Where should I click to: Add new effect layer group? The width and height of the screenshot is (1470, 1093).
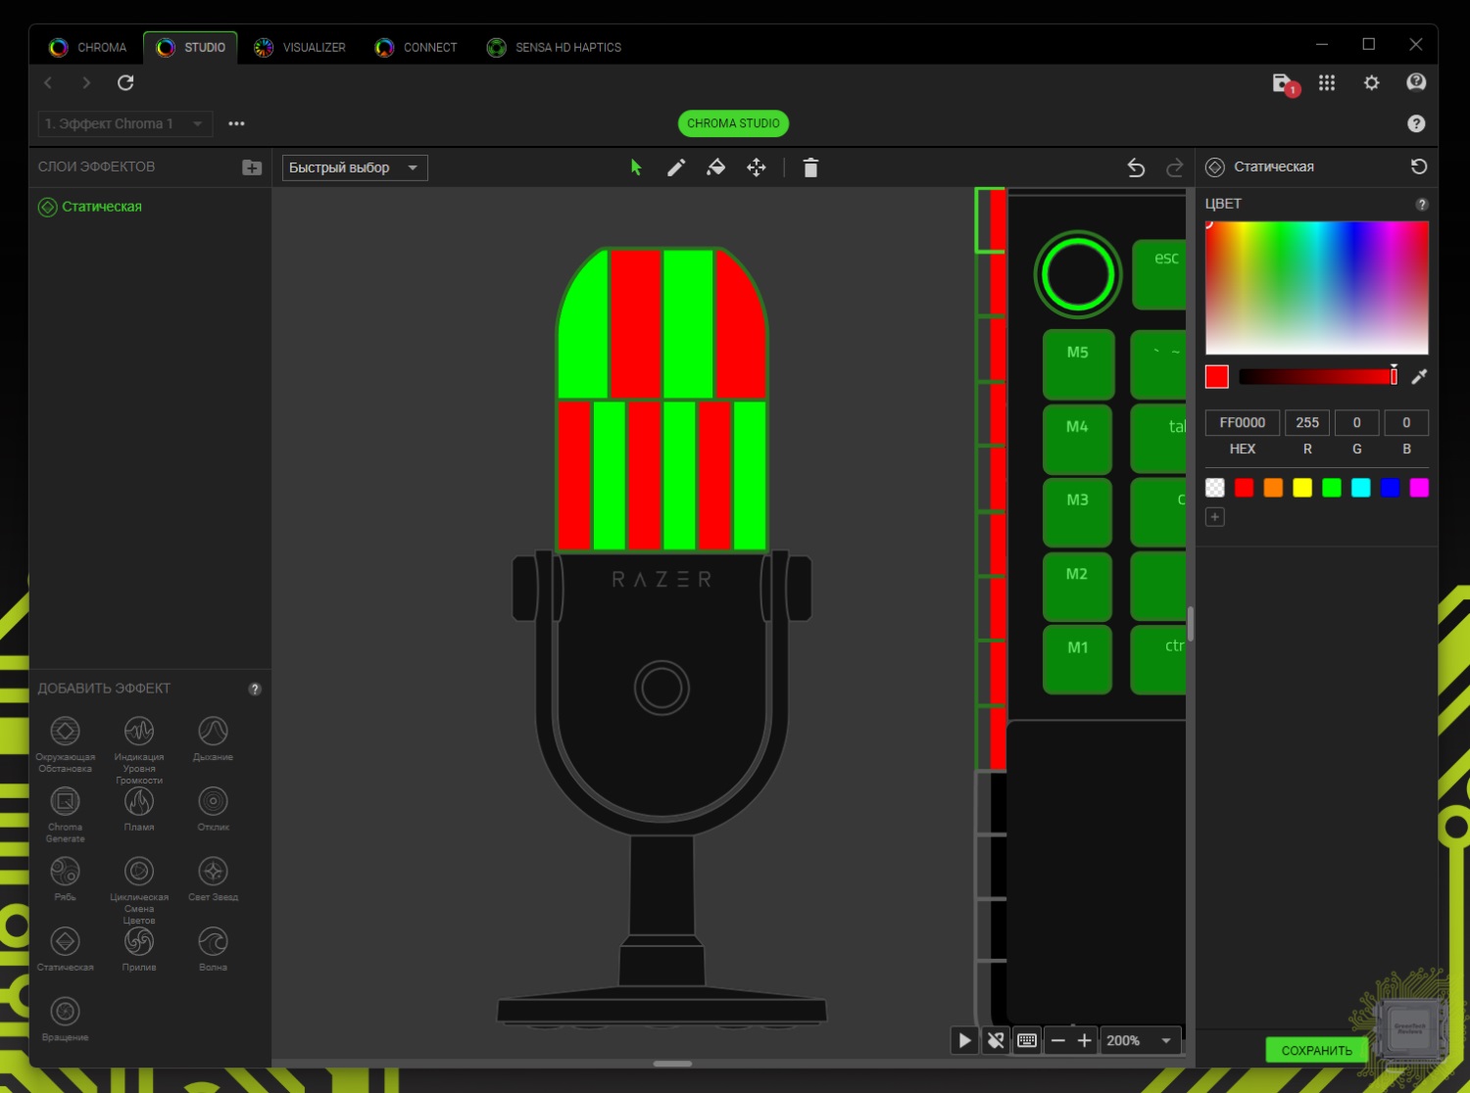[x=252, y=167]
